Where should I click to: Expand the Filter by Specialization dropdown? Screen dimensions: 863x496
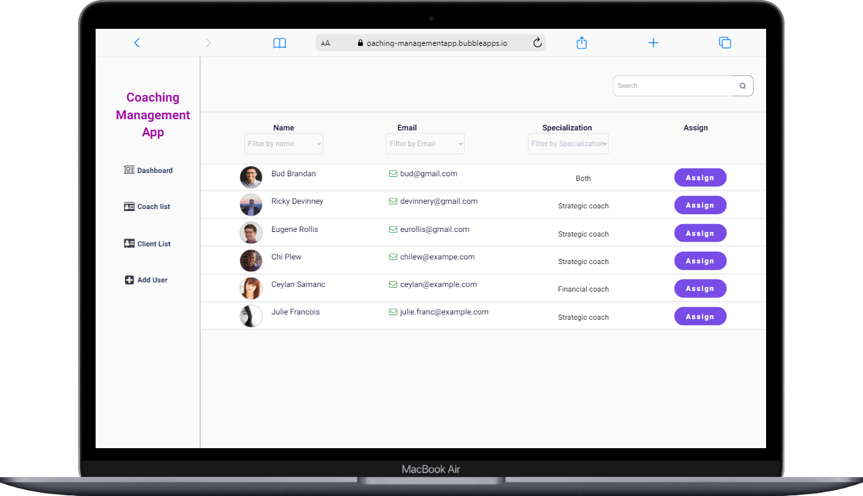pyautogui.click(x=568, y=144)
